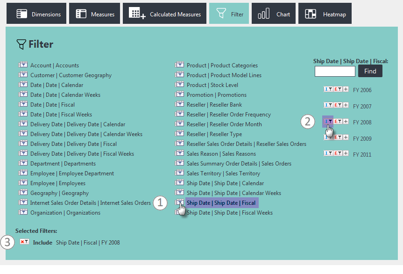Click the Ship Date Fiscal search field
The width and height of the screenshot is (403, 274).
pyautogui.click(x=335, y=71)
